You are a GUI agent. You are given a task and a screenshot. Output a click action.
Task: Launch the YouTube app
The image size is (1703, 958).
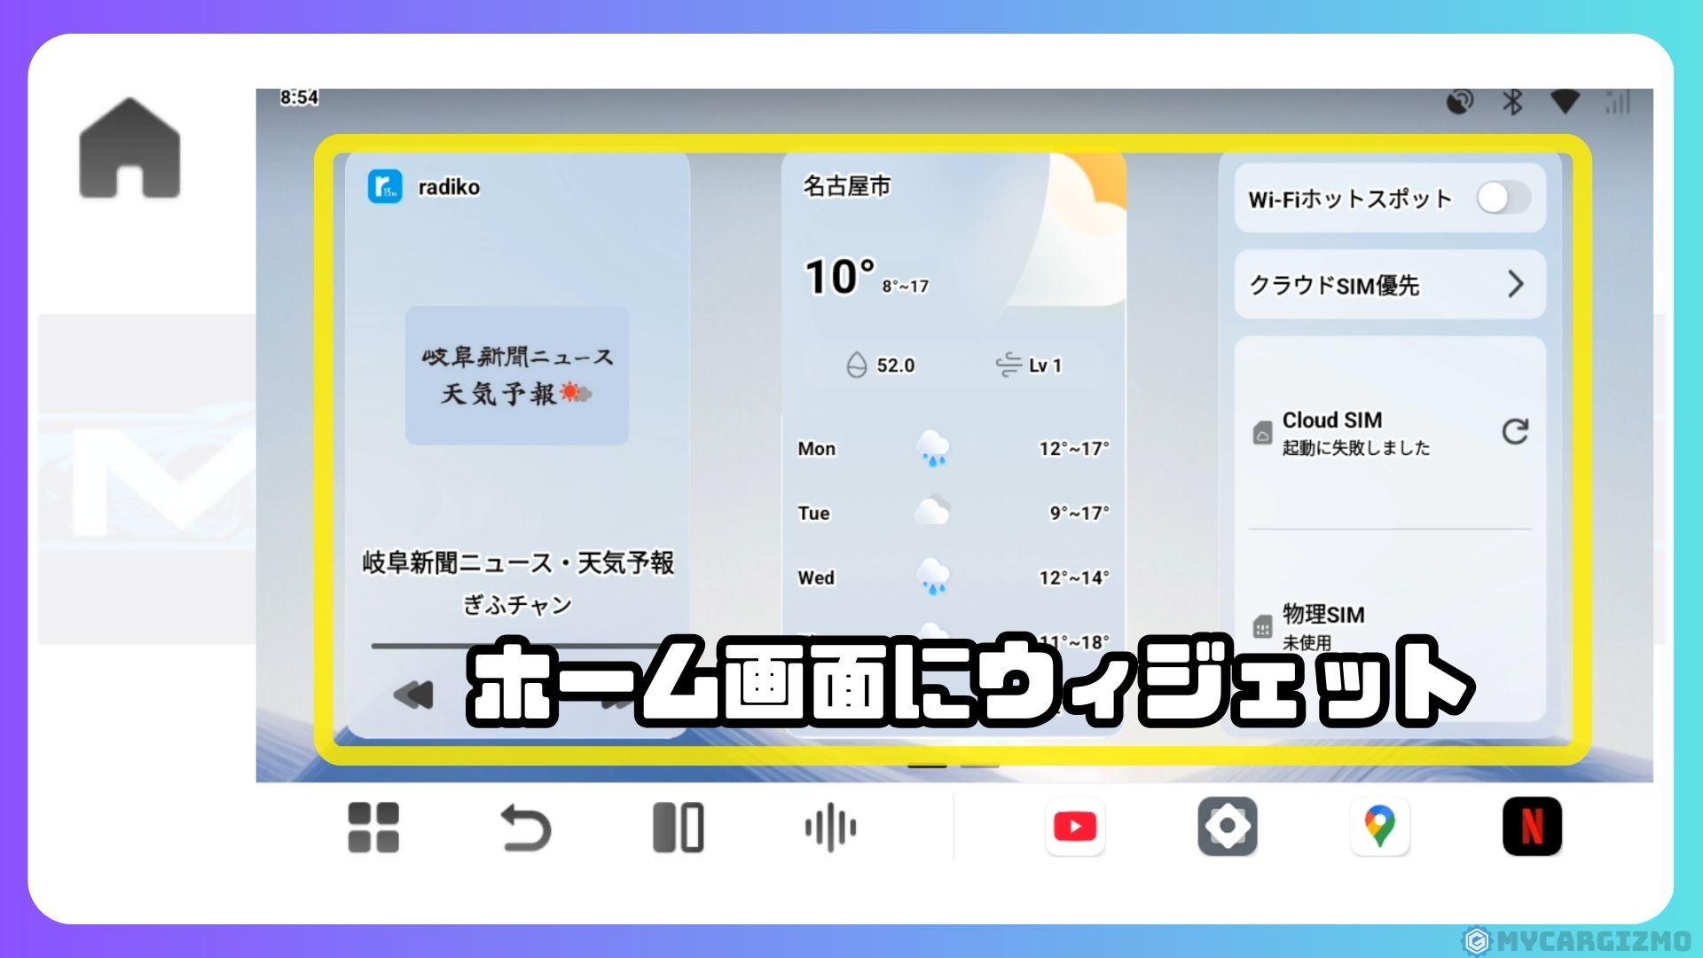(1074, 827)
